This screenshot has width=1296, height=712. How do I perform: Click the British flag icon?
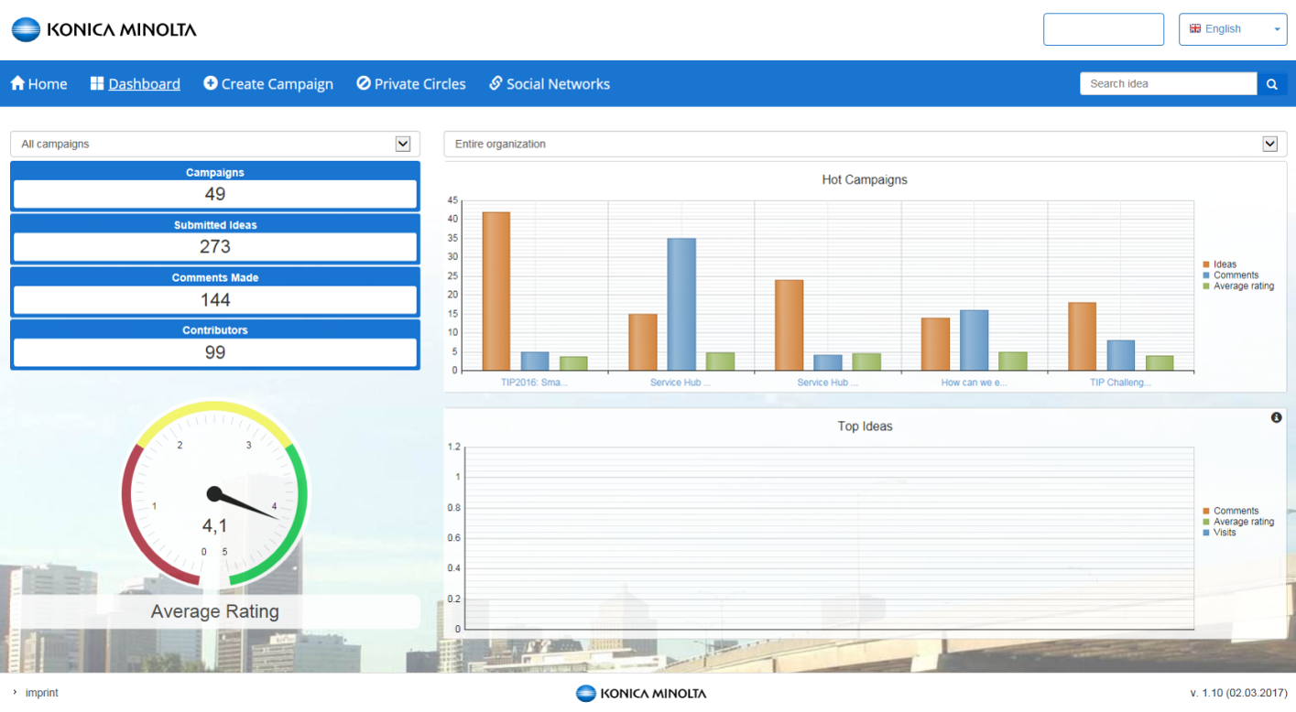[x=1195, y=28]
